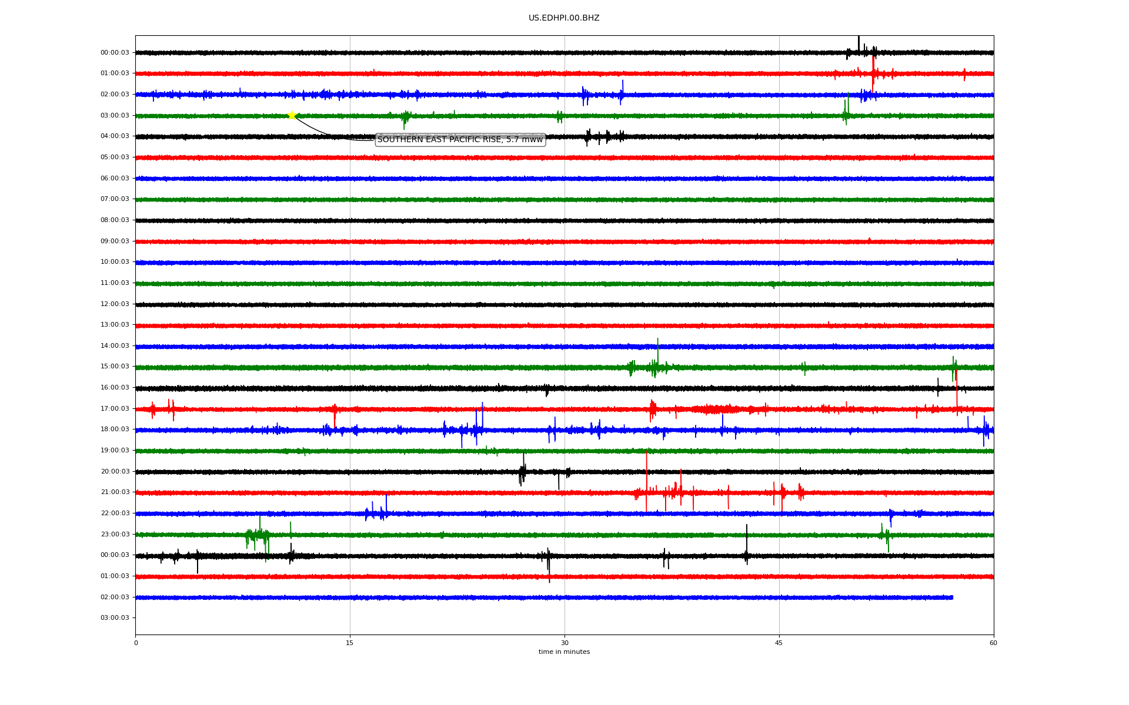Click the tall red spike on the 21:00:03 trace

point(647,482)
